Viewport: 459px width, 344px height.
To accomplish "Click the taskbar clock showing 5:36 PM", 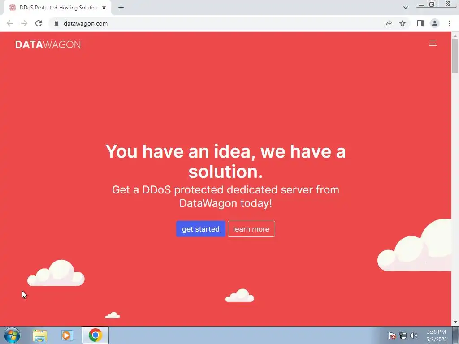I will pos(436,335).
